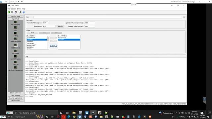
Task: Click the blue round toolbar icon
Action: (x=24, y=12)
